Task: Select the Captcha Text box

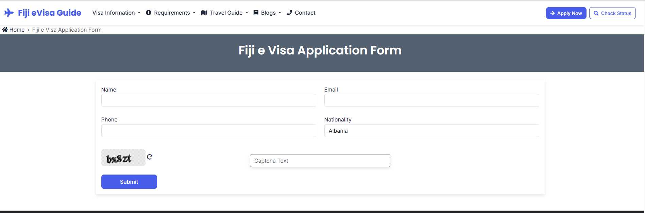Action: [320, 161]
